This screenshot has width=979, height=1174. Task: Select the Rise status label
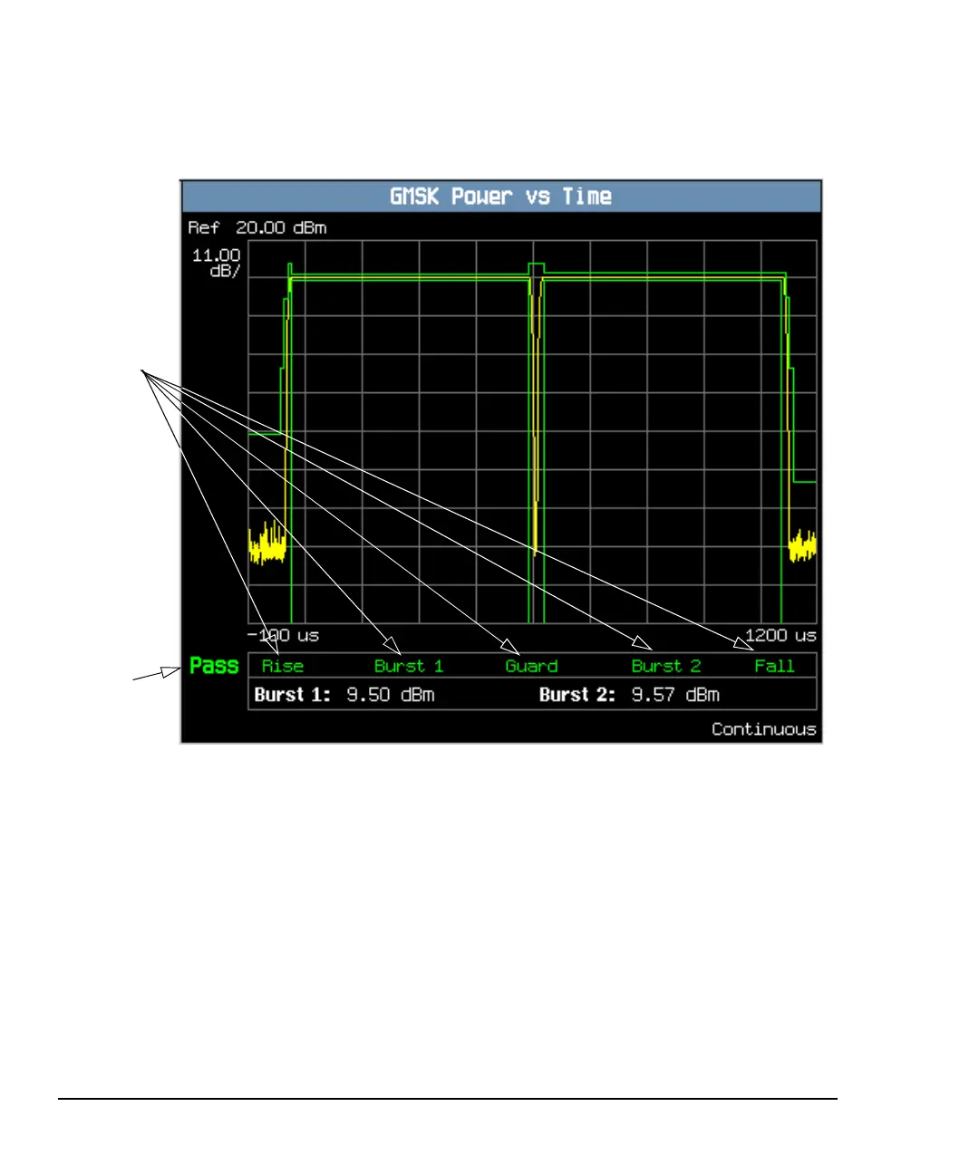(x=283, y=666)
